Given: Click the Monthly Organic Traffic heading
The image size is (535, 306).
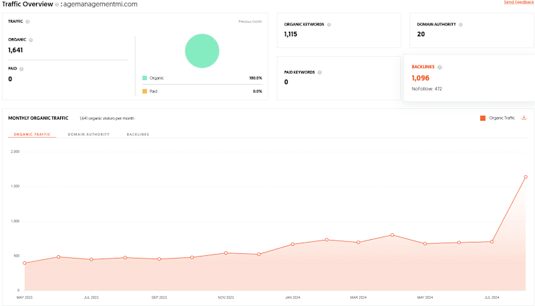Looking at the screenshot, I should 38,118.
